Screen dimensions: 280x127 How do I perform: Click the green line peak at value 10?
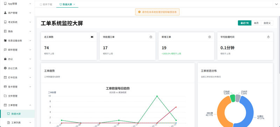[x=157, y=96]
